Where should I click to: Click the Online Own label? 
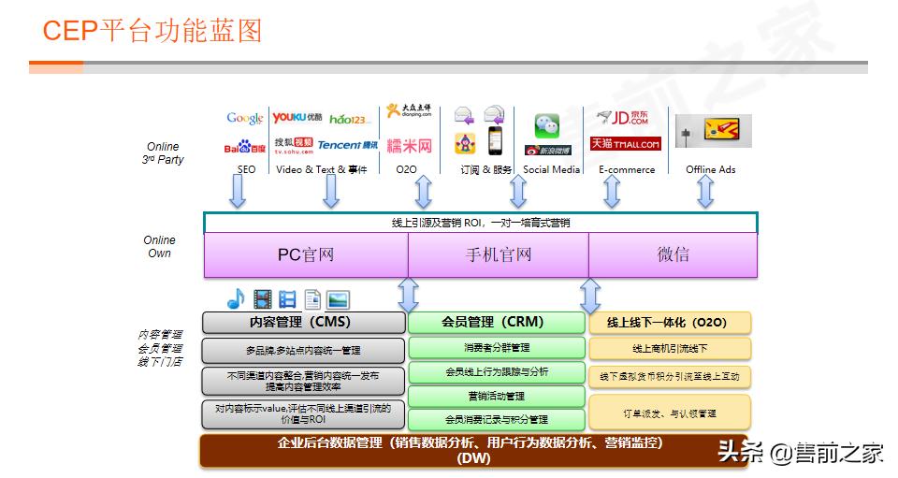(x=159, y=247)
